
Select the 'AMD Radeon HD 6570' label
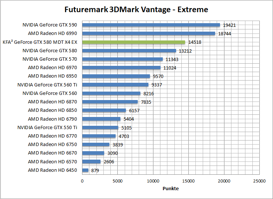tap(52, 161)
